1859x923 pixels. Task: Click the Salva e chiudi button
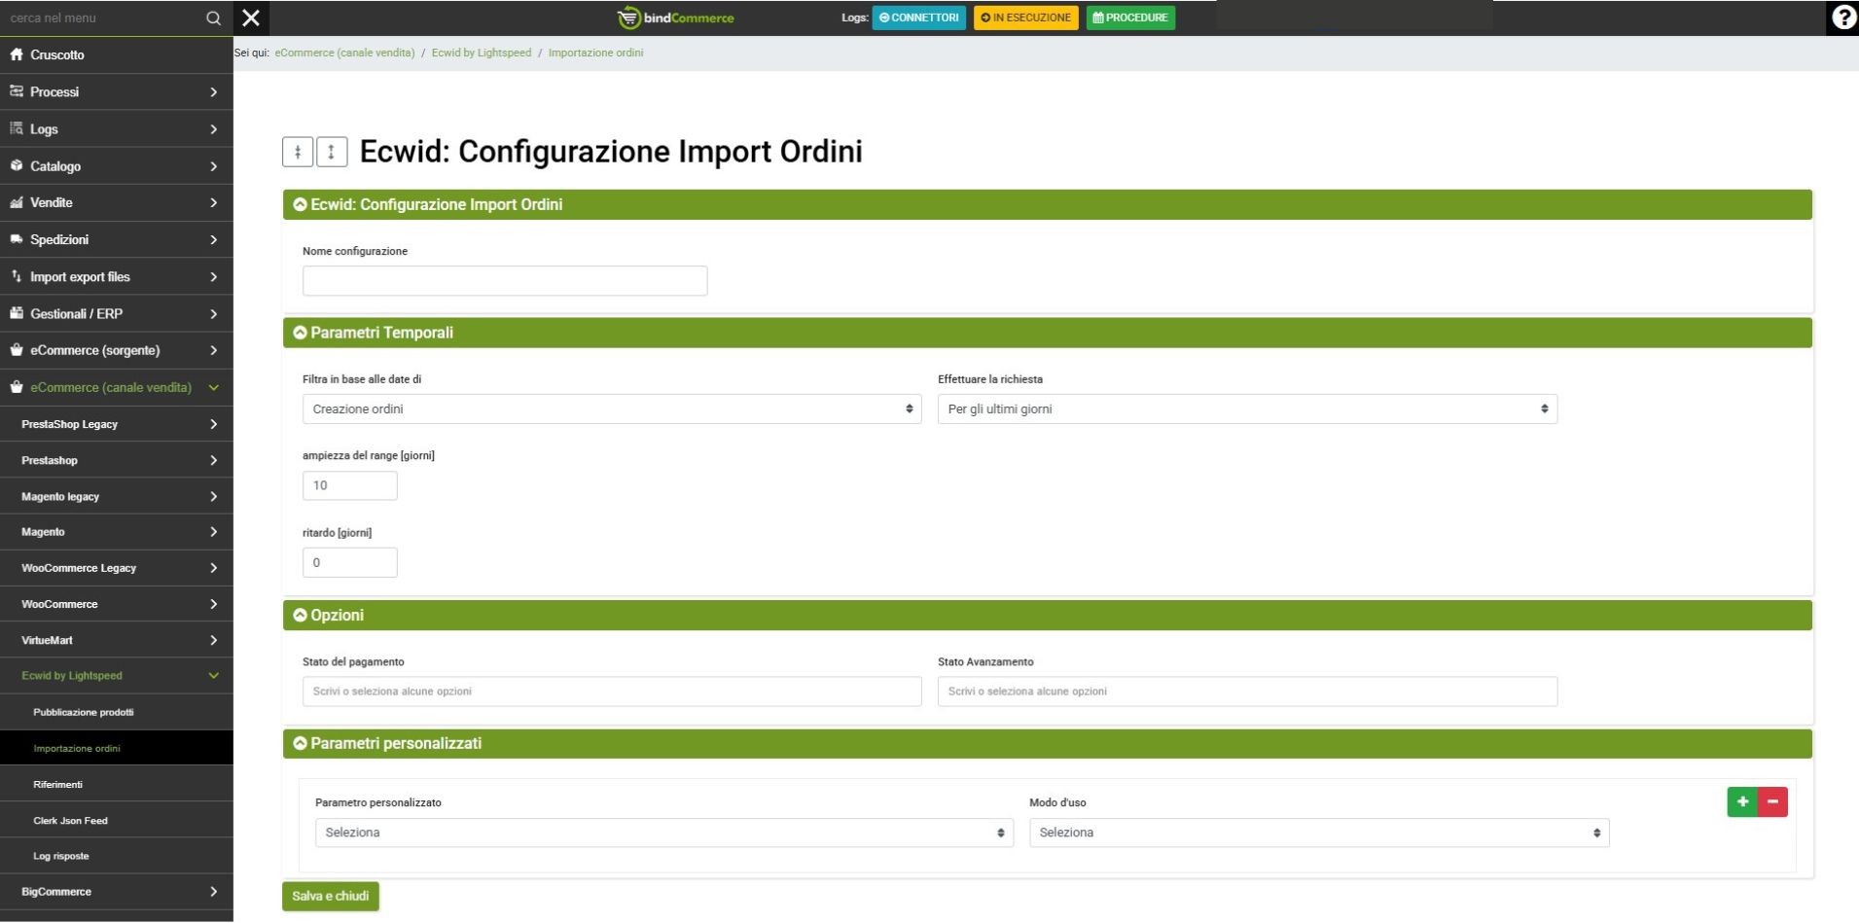pyautogui.click(x=330, y=897)
